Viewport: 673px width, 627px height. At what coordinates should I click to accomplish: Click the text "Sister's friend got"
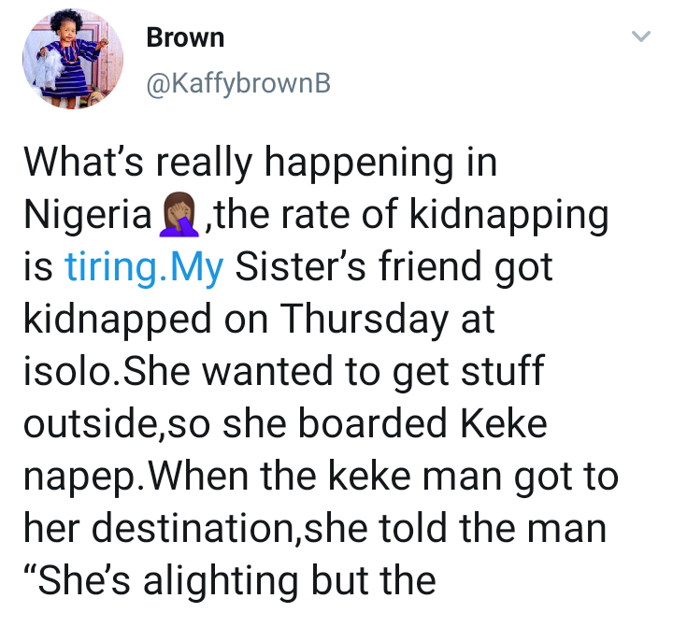click(394, 268)
